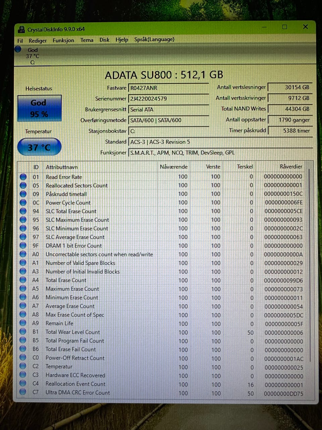This screenshot has height=430, width=322.
Task: Click the status orb for Remain Life
Action: click(x=23, y=323)
